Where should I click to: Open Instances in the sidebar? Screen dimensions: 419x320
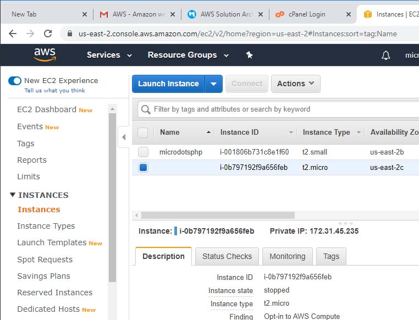click(x=39, y=209)
